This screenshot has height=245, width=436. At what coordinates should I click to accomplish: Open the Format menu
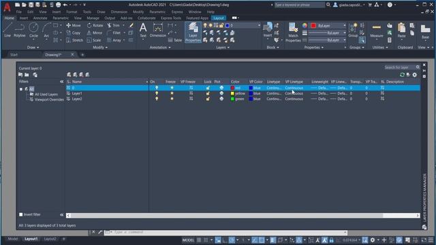72,12
